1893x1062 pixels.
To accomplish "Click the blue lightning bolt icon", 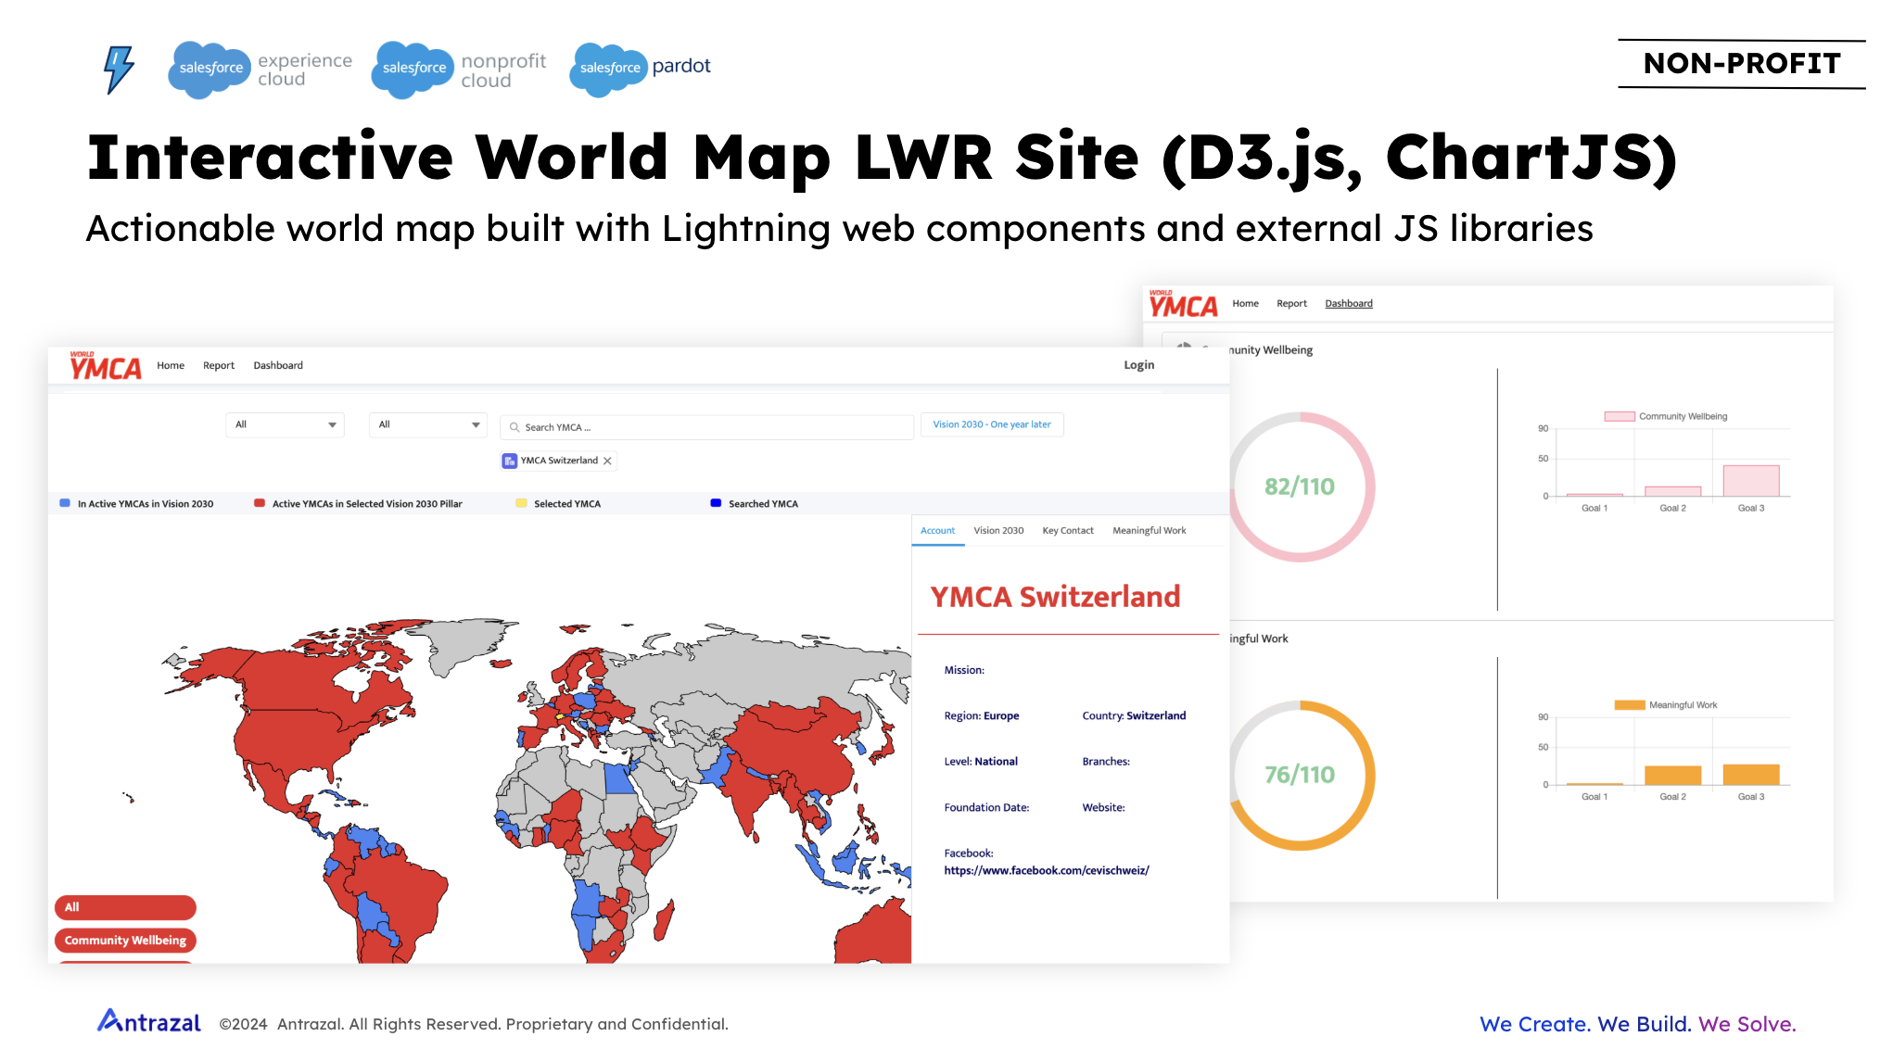I will click(118, 70).
